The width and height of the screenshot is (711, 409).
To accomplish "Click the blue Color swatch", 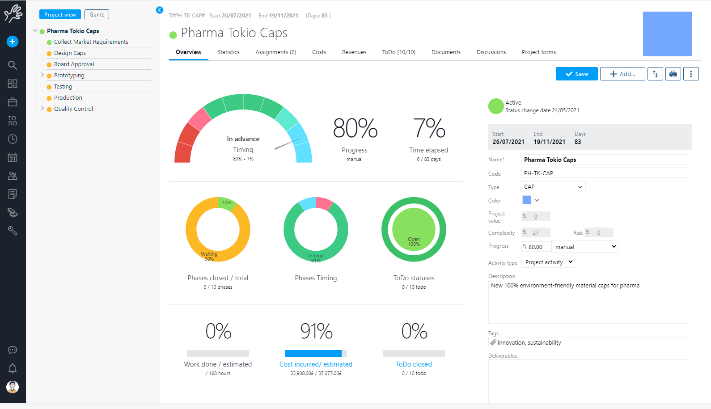I will [527, 200].
